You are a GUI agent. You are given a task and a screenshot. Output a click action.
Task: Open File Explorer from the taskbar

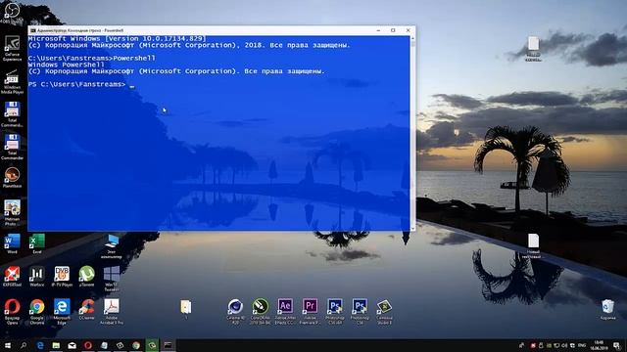[56, 345]
